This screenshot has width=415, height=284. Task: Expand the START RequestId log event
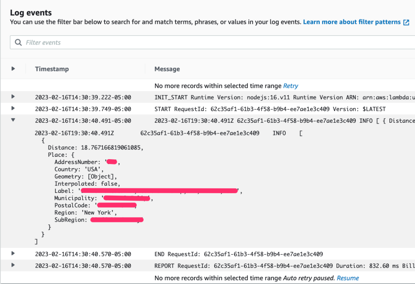13,108
